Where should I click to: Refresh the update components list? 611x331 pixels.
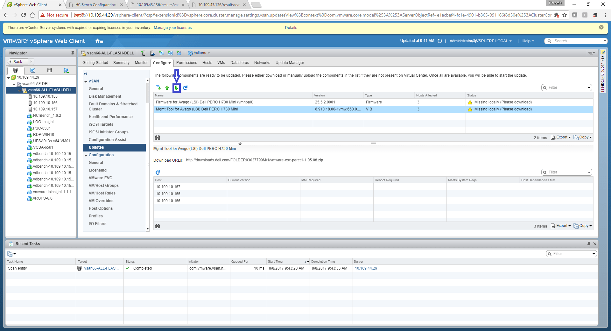click(185, 88)
